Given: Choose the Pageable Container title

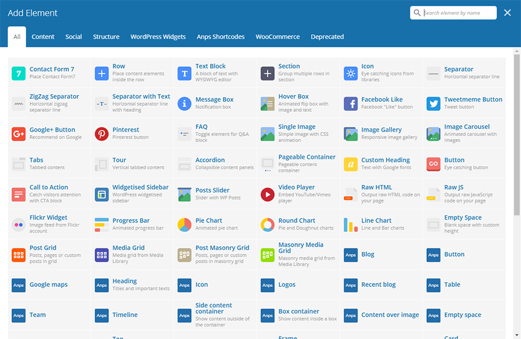Looking at the screenshot, I should point(307,157).
